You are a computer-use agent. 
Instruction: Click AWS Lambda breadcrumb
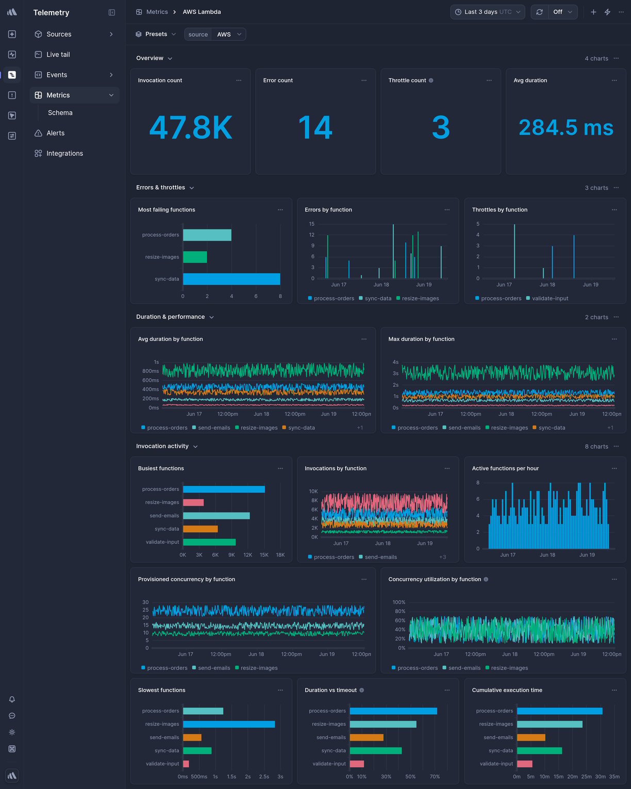pos(202,12)
